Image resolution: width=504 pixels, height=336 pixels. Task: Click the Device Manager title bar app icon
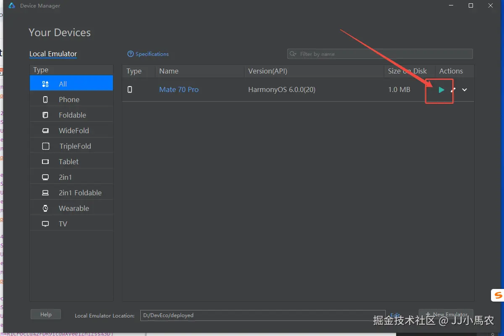point(12,5)
